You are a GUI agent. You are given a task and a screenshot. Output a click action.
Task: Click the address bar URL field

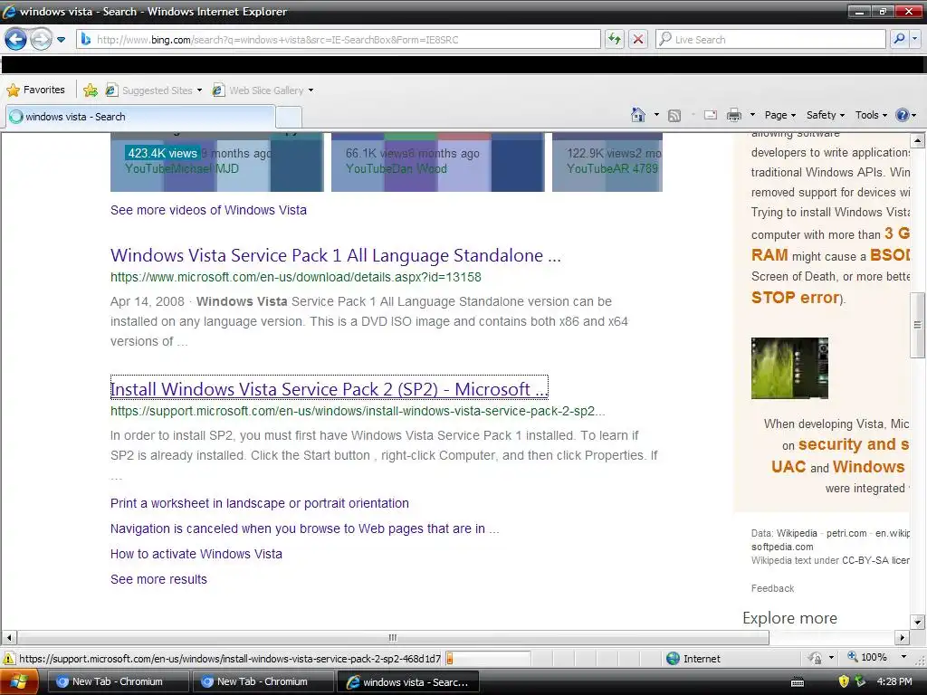339,40
